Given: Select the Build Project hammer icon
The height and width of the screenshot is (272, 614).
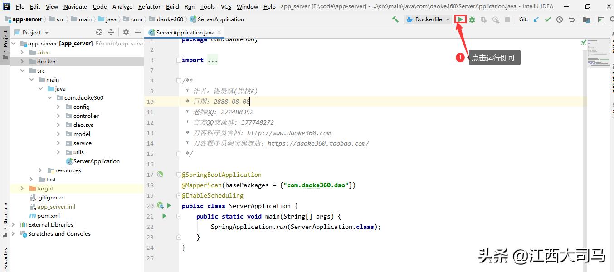Looking at the screenshot, I should pyautogui.click(x=395, y=19).
